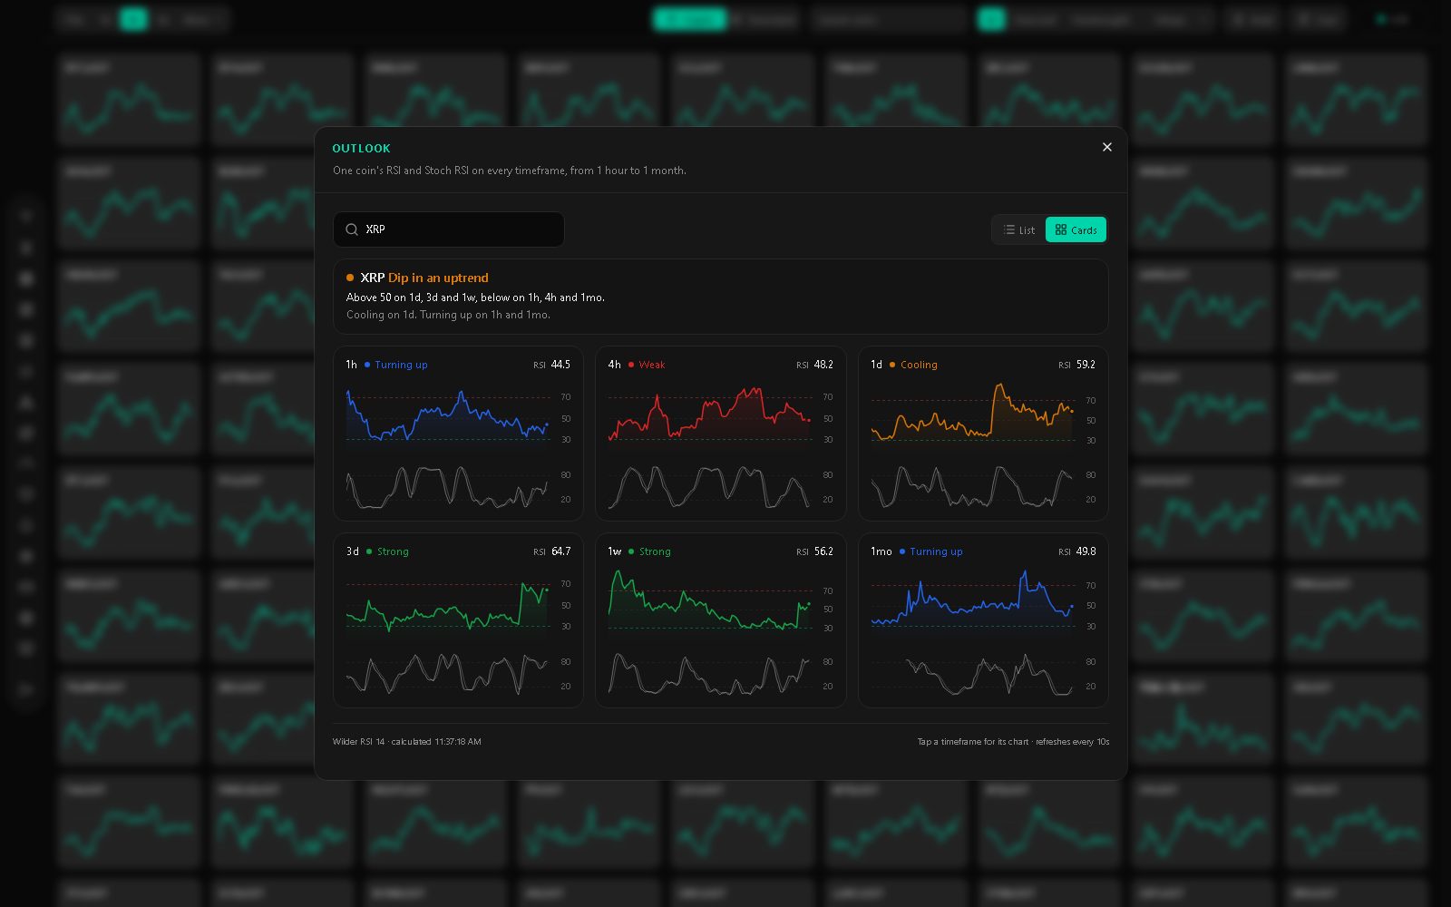Viewport: 1451px width, 907px height.
Task: Click RSI value 56.2
Action: (823, 551)
